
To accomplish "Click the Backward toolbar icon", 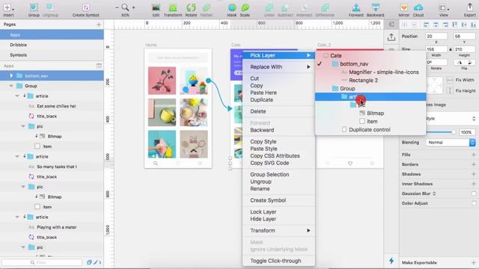I will tap(376, 10).
